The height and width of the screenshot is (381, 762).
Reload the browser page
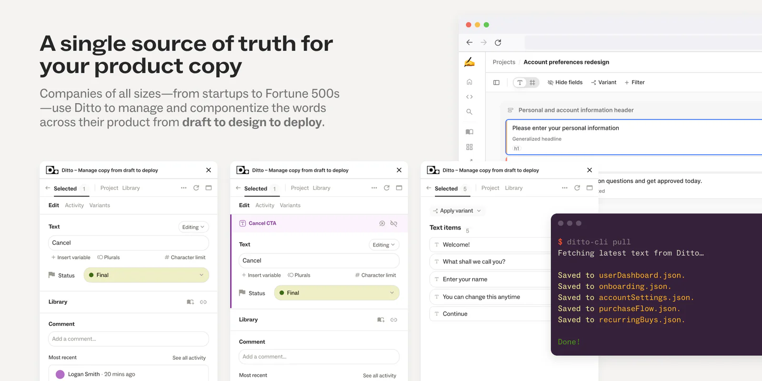tap(498, 42)
